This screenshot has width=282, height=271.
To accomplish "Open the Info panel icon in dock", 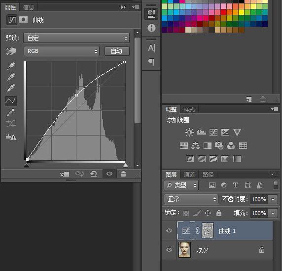I will point(151,28).
